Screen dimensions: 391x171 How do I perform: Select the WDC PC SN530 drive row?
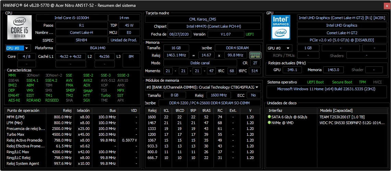327,122
